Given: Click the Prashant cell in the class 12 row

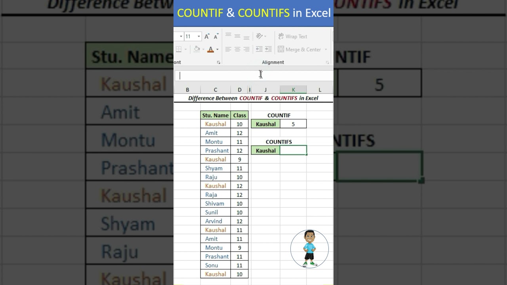Looking at the screenshot, I should pyautogui.click(x=215, y=150).
